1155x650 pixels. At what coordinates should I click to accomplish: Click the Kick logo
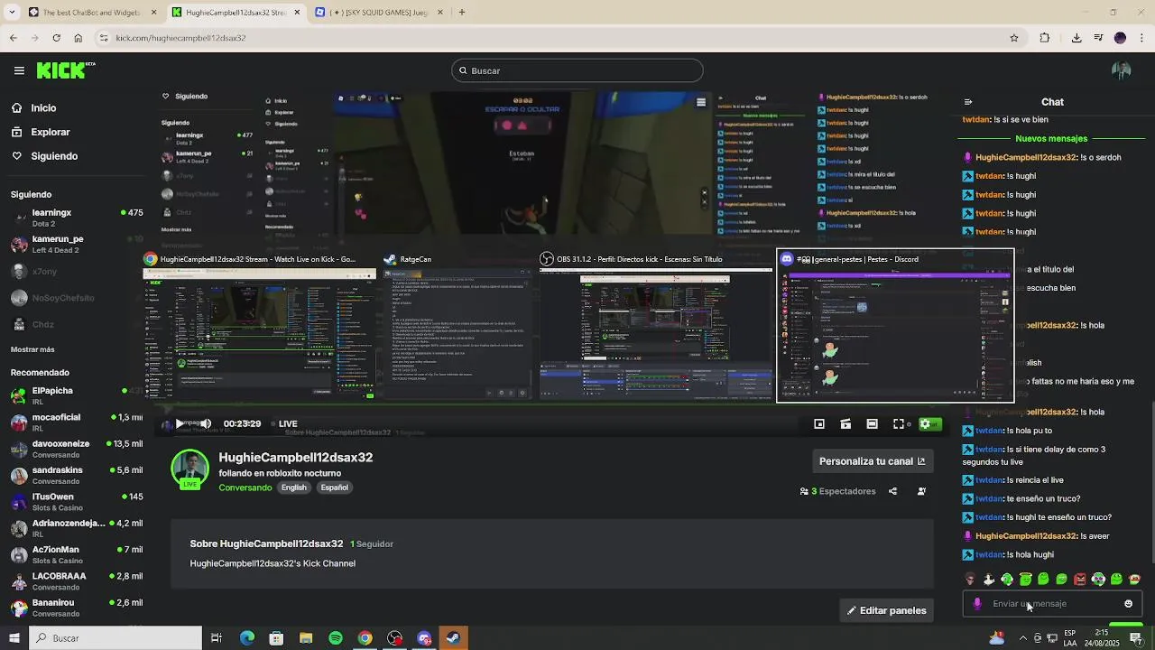(66, 70)
